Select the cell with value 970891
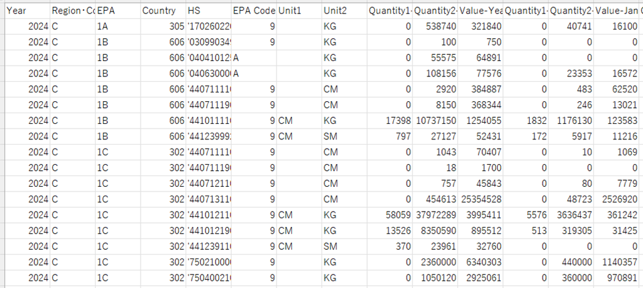Image resolution: width=643 pixels, height=288 pixels. [617, 276]
